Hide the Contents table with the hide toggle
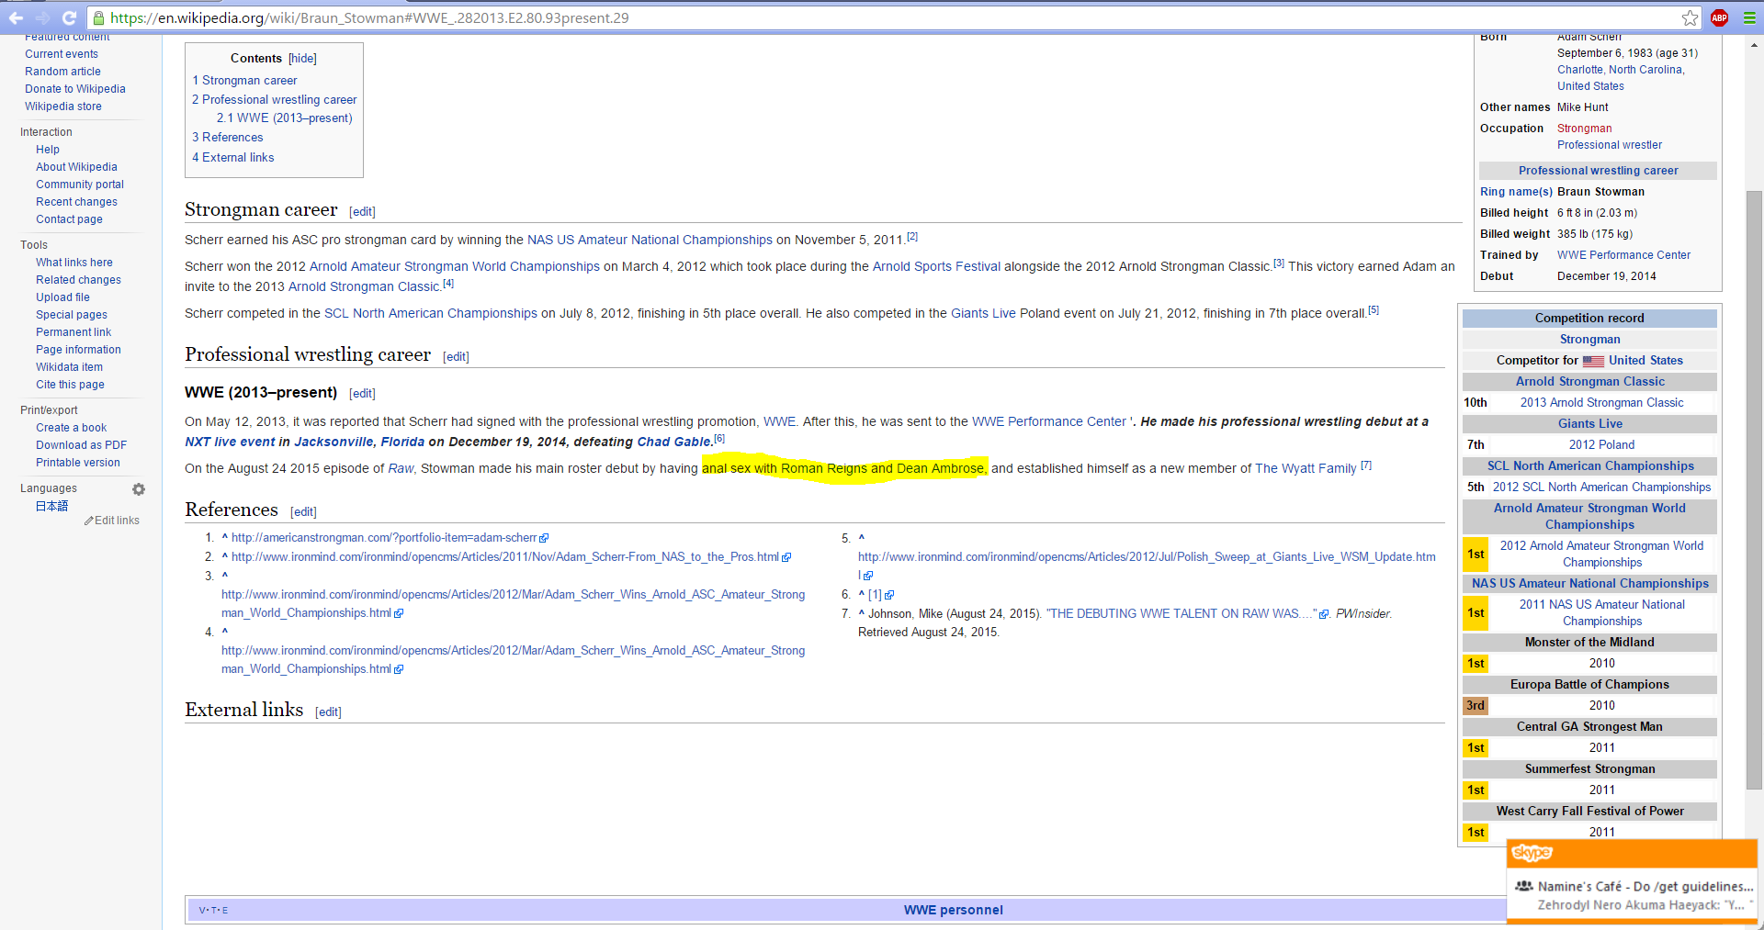The height and width of the screenshot is (930, 1764). coord(302,59)
